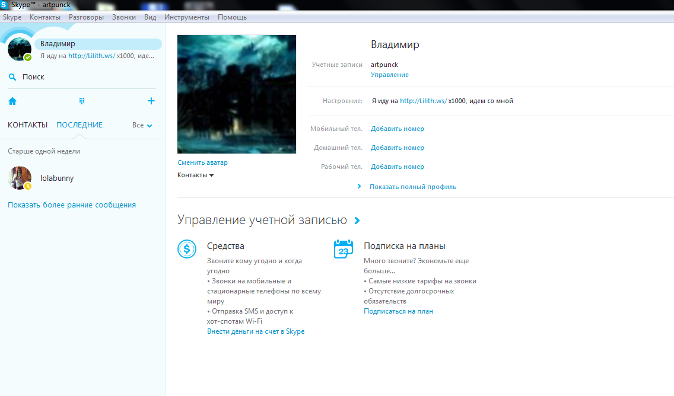Add a work phone number link
Screen dimensions: 674x396
coord(398,167)
